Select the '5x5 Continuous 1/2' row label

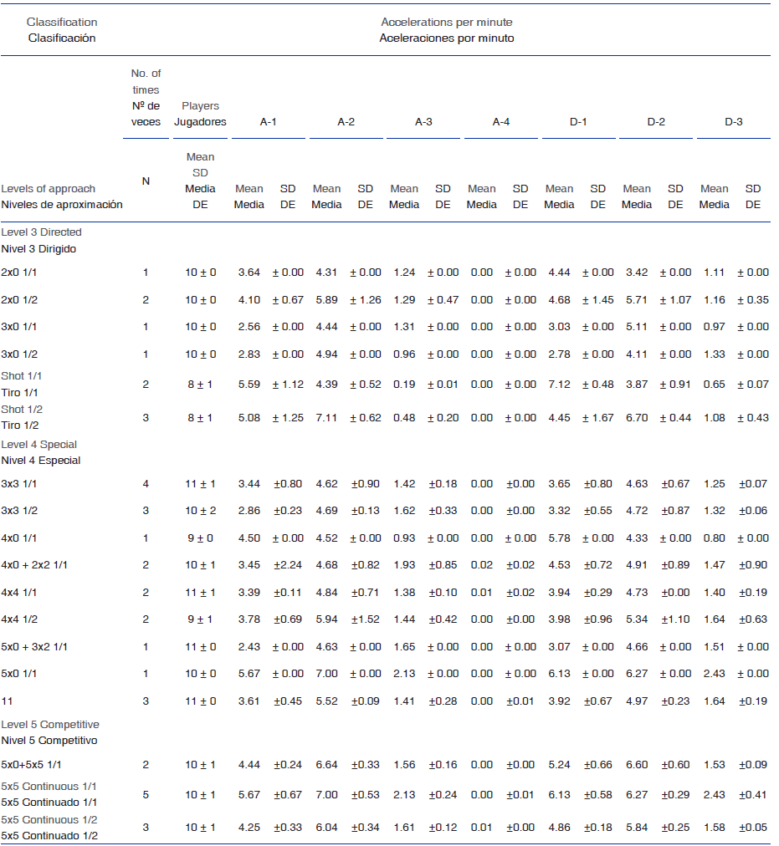49,820
